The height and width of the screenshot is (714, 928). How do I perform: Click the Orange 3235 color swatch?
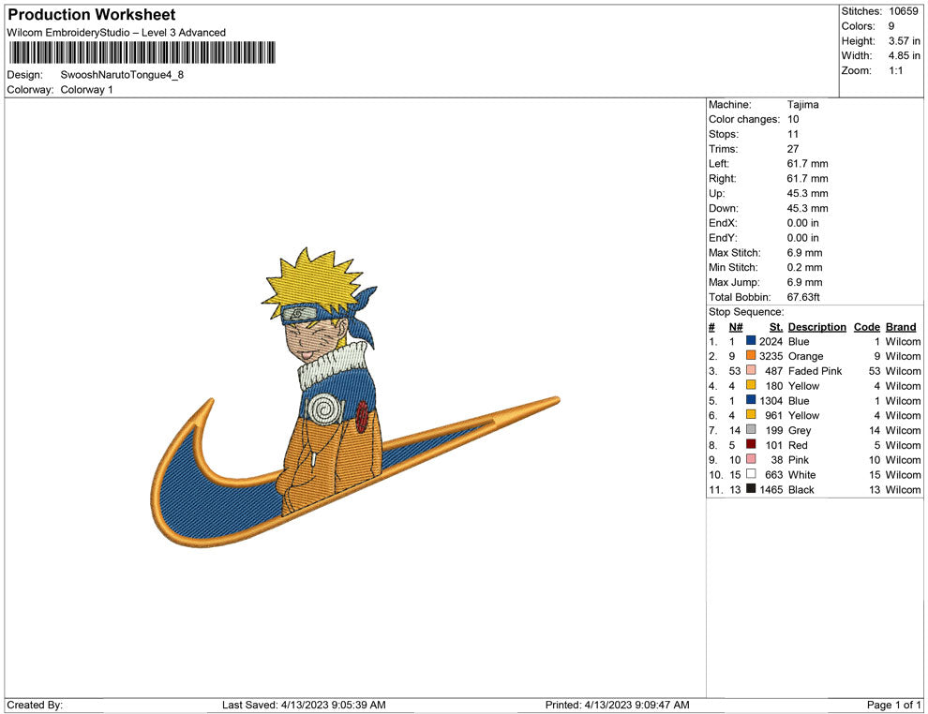tap(751, 355)
